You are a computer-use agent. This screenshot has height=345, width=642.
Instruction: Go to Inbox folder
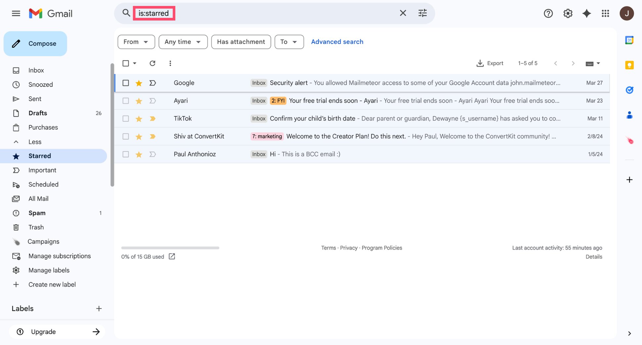(53, 70)
